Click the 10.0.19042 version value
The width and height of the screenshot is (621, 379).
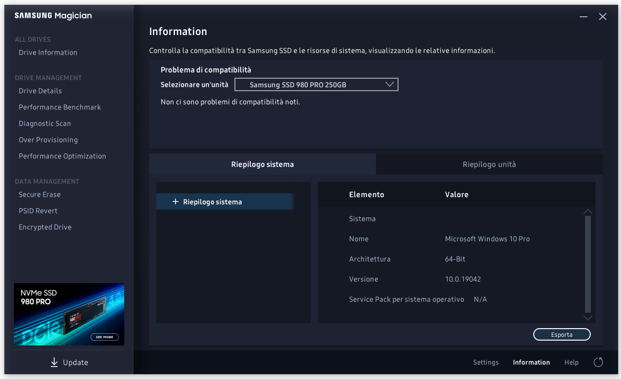click(463, 279)
